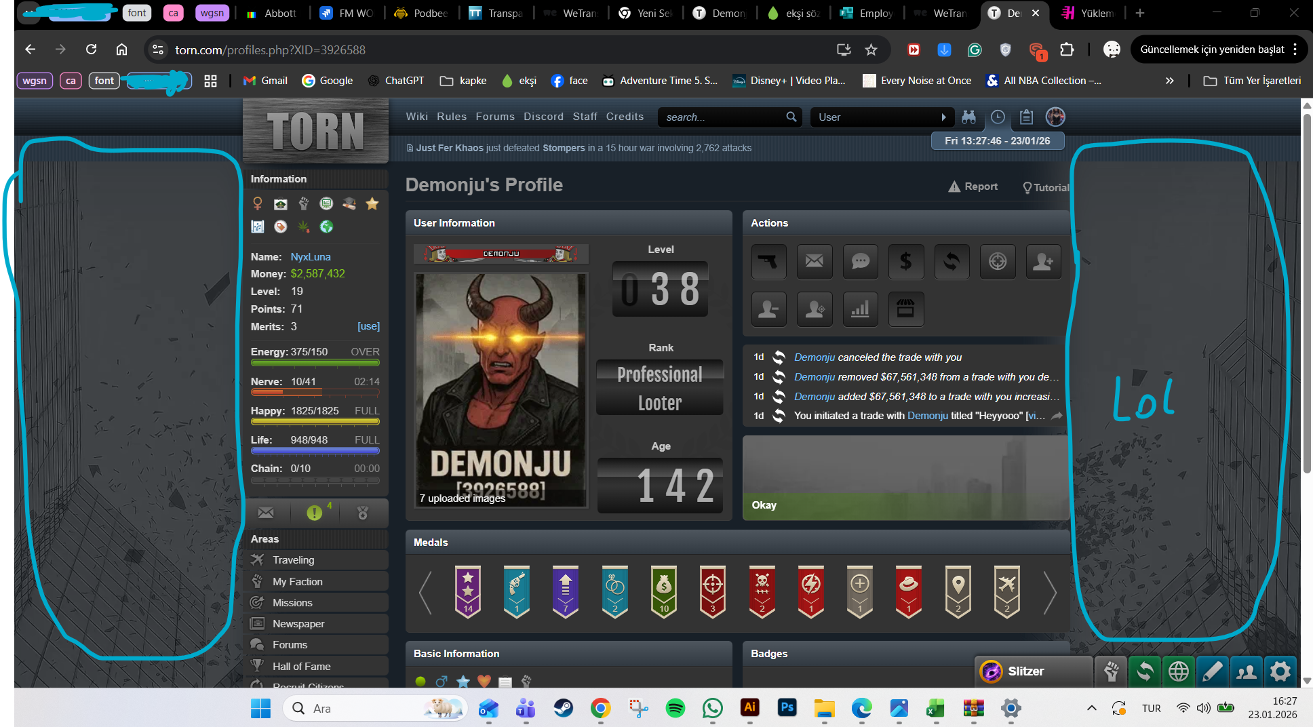The height and width of the screenshot is (727, 1313).
Task: Open Spotify from the Windows taskbar
Action: (675, 709)
